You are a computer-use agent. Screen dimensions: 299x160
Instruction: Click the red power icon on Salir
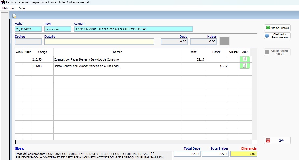[268, 140]
